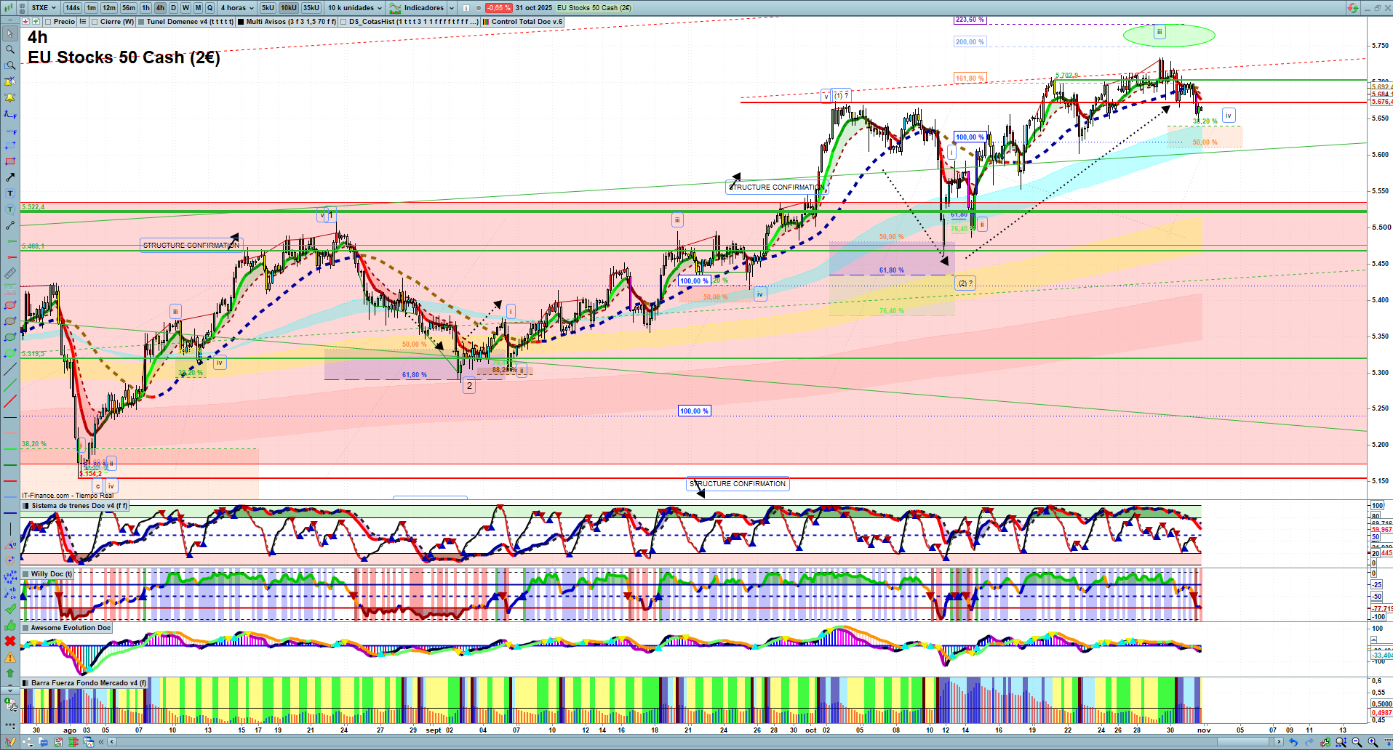
Task: Collapse the indicator bar with up chevron
Action: [9, 21]
